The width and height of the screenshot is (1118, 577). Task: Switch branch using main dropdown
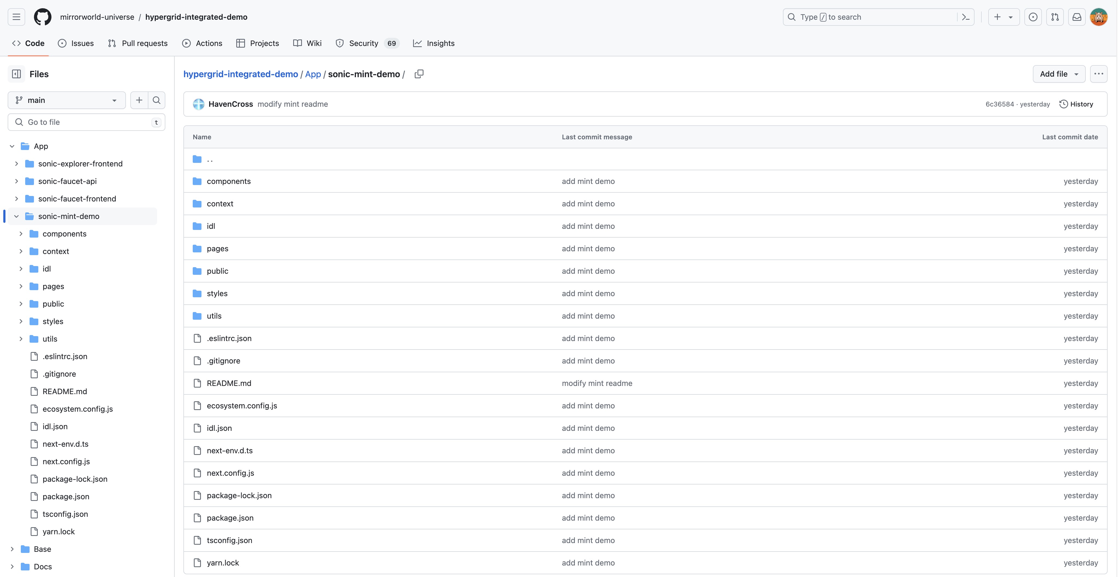pyautogui.click(x=67, y=100)
